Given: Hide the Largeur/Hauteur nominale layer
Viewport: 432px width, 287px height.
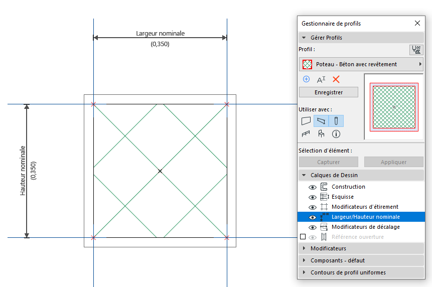Looking at the screenshot, I should [x=313, y=217].
